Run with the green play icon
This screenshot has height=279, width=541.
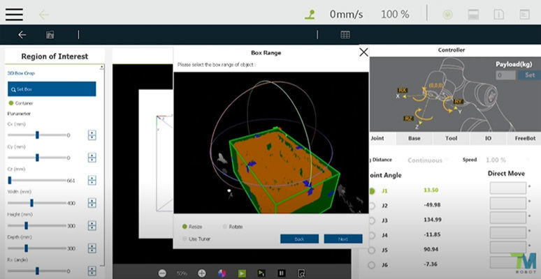243,273
